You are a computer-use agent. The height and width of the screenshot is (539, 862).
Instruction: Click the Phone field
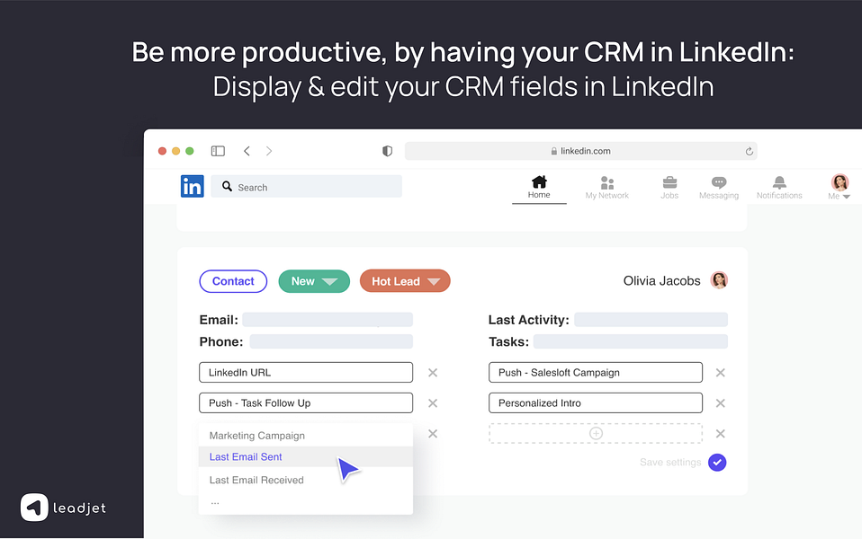[x=331, y=341]
